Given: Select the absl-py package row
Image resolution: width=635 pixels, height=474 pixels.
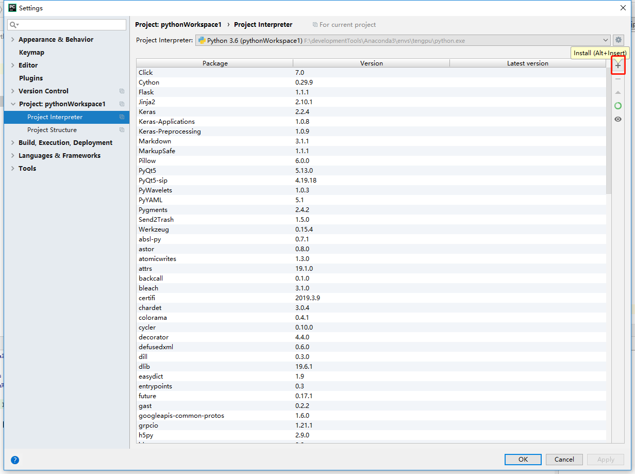Looking at the screenshot, I should 371,239.
